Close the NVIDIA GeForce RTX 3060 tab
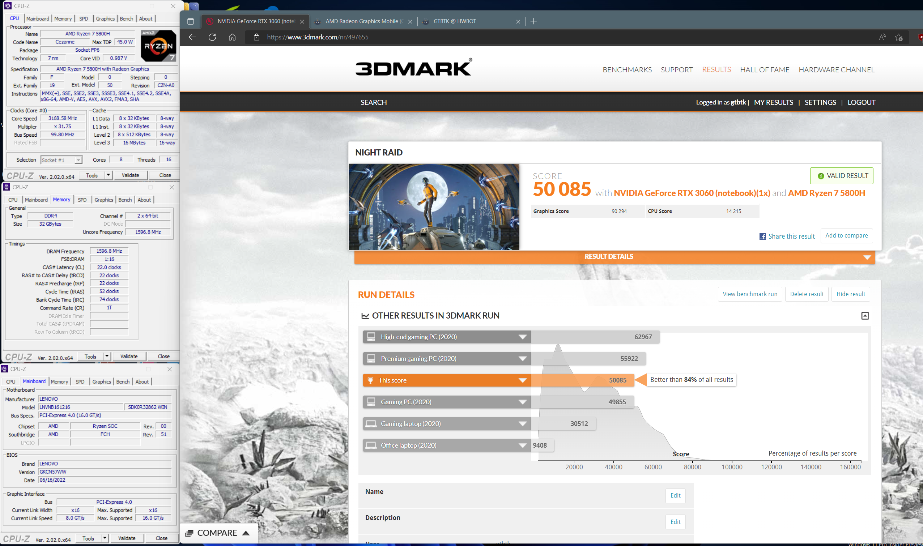This screenshot has width=923, height=546. coord(302,21)
